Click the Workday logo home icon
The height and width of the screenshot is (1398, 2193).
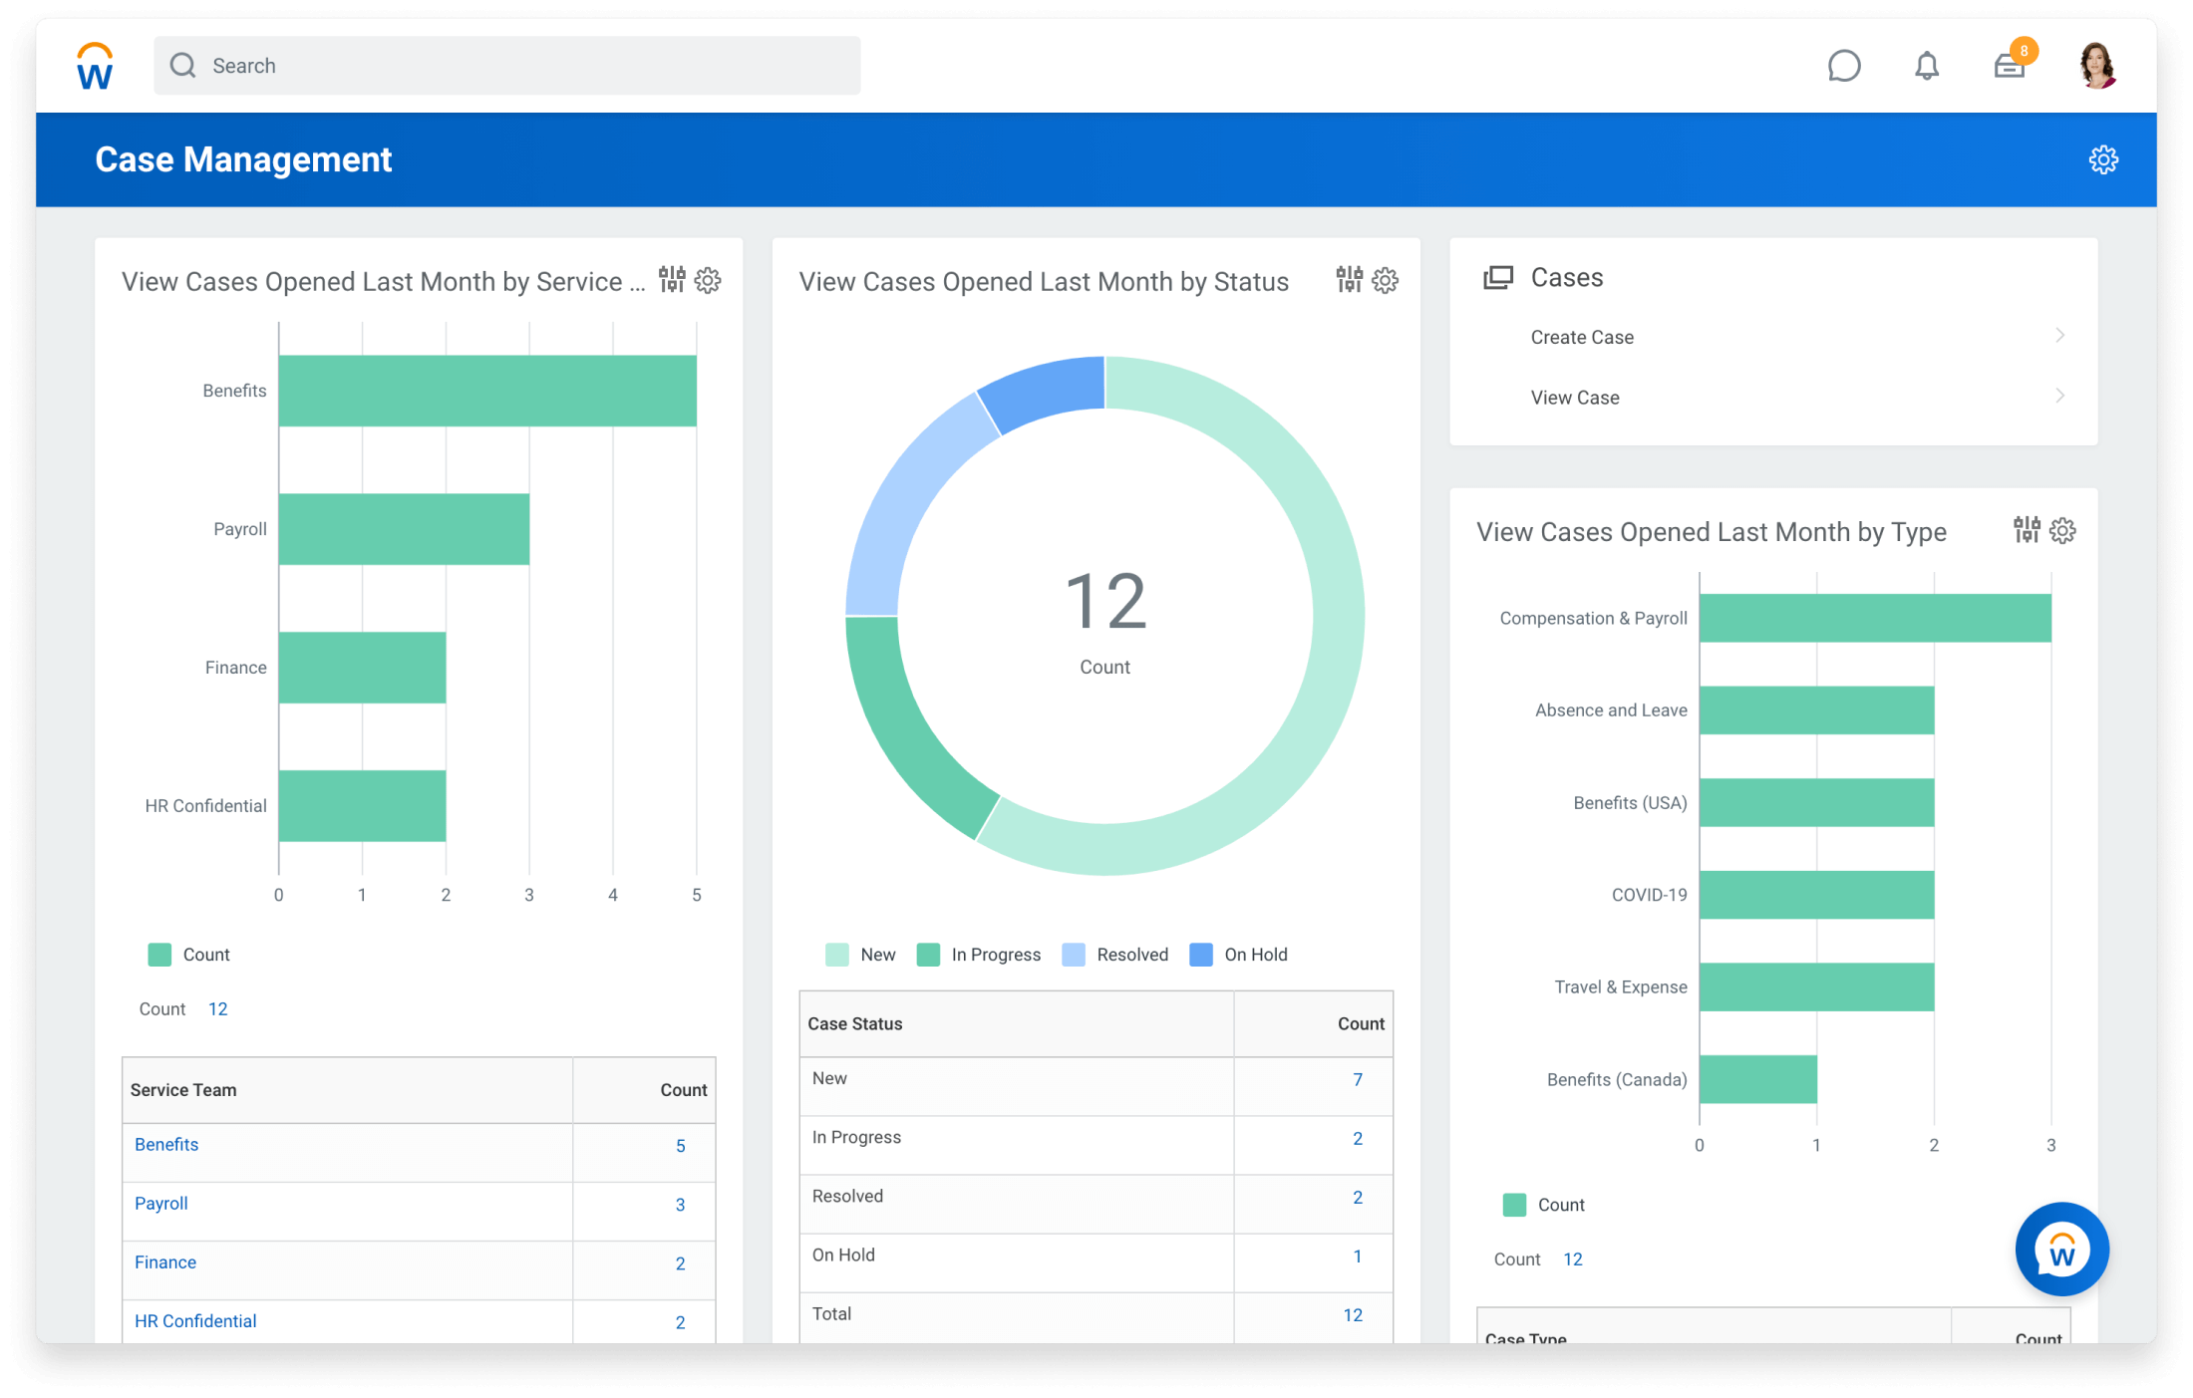point(95,66)
